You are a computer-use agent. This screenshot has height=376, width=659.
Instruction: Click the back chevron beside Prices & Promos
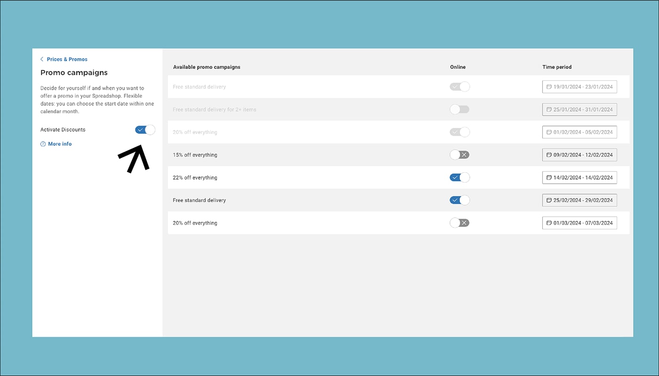click(42, 59)
